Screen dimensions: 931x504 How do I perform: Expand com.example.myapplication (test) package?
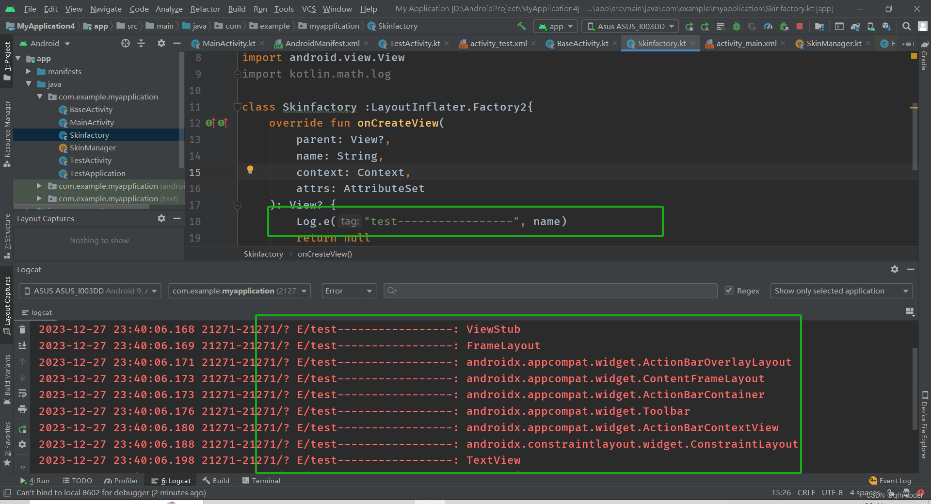click(39, 198)
